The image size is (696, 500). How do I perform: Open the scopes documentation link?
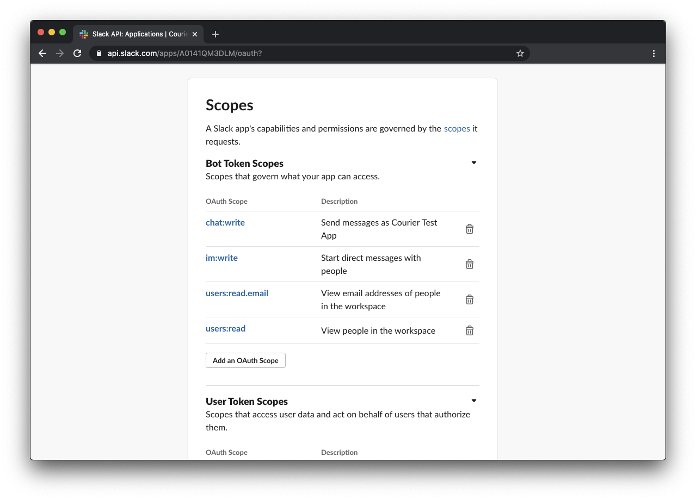[457, 128]
